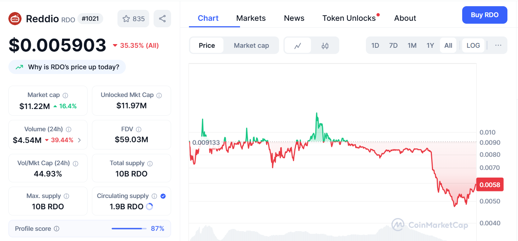Click the $0.005903 price text
Image resolution: width=518 pixels, height=241 pixels.
pos(57,45)
